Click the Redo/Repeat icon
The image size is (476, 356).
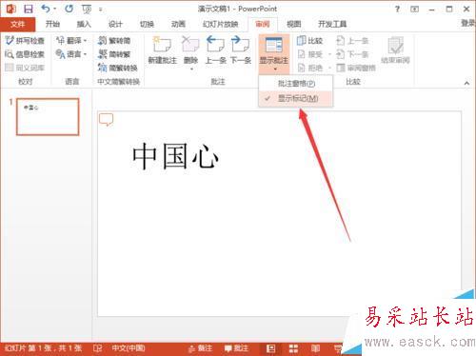pyautogui.click(x=69, y=9)
